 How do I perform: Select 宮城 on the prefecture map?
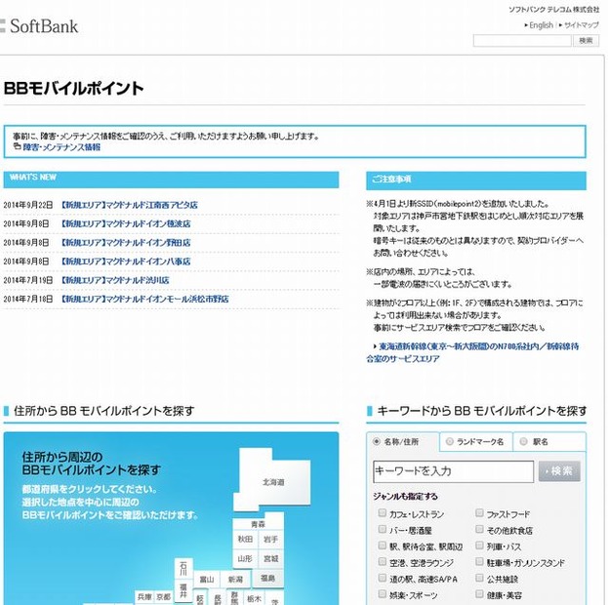pyautogui.click(x=270, y=559)
